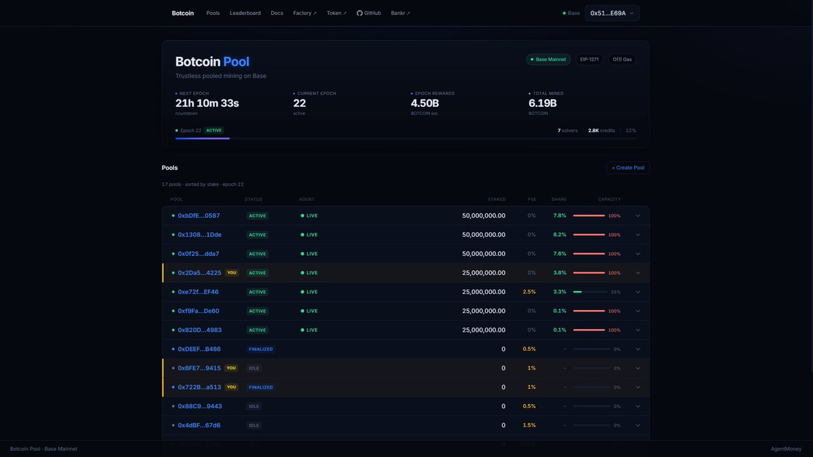Click YOU badge on 0x2Da5...4225 row
Screen dimensions: 813x457
(232, 273)
